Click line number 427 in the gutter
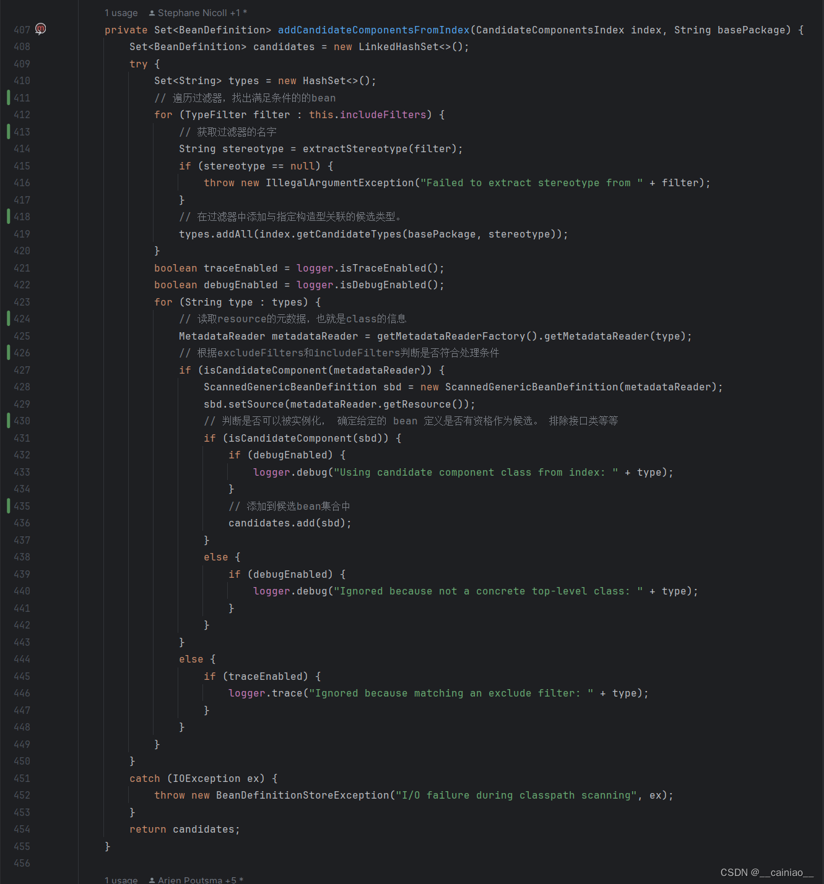 tap(22, 370)
